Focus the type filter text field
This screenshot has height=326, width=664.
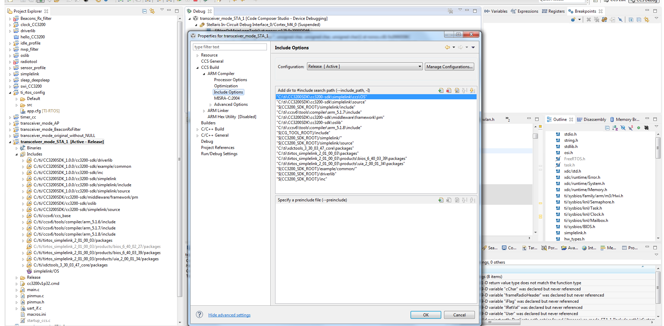coord(230,47)
